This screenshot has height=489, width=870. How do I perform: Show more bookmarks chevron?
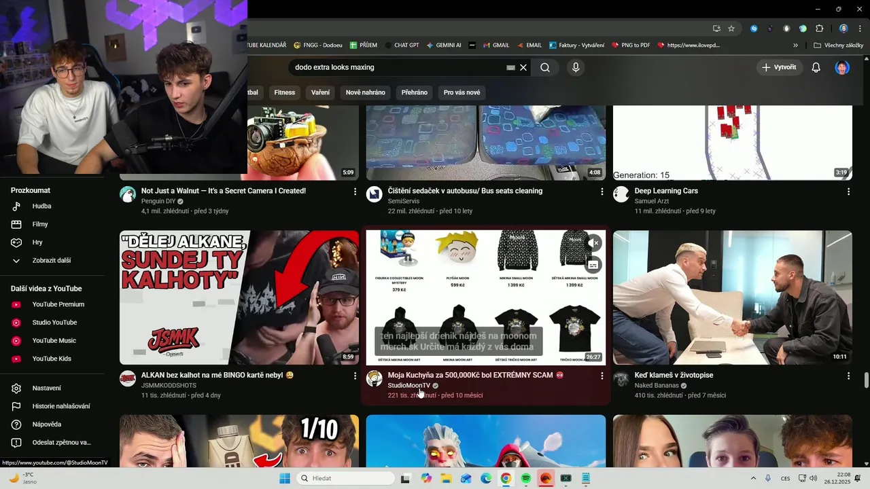[x=795, y=46]
